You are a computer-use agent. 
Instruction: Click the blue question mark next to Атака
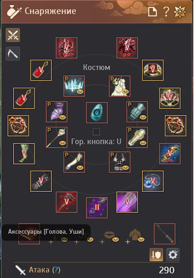click(x=56, y=270)
